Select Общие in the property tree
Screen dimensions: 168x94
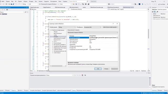click(55, 32)
